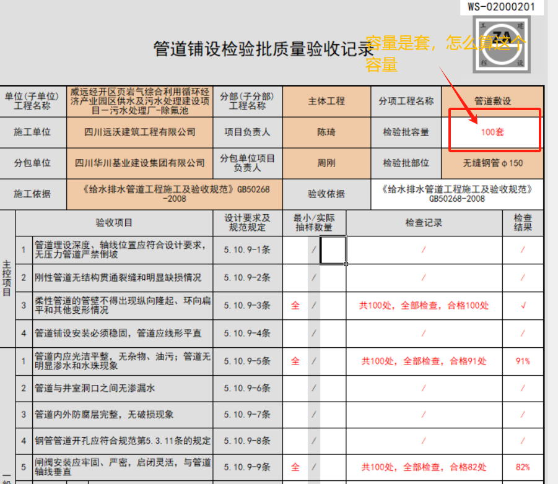Select the 91% result cell

pyautogui.click(x=523, y=361)
